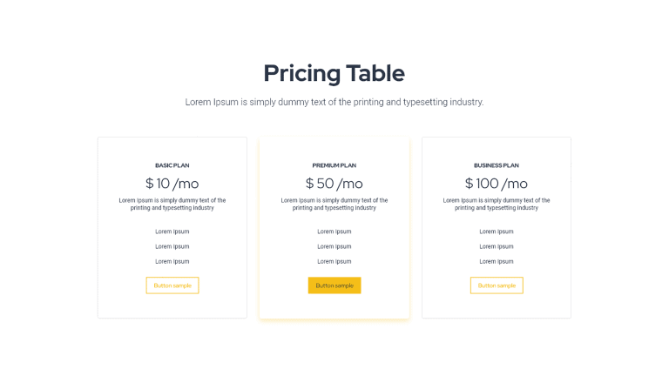Click the last feature in Basic Plan

(x=172, y=261)
